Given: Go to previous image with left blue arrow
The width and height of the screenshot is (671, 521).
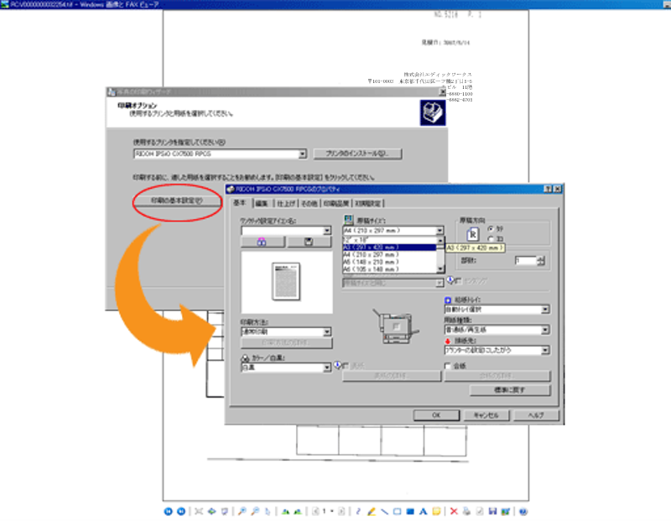Looking at the screenshot, I should click(169, 511).
